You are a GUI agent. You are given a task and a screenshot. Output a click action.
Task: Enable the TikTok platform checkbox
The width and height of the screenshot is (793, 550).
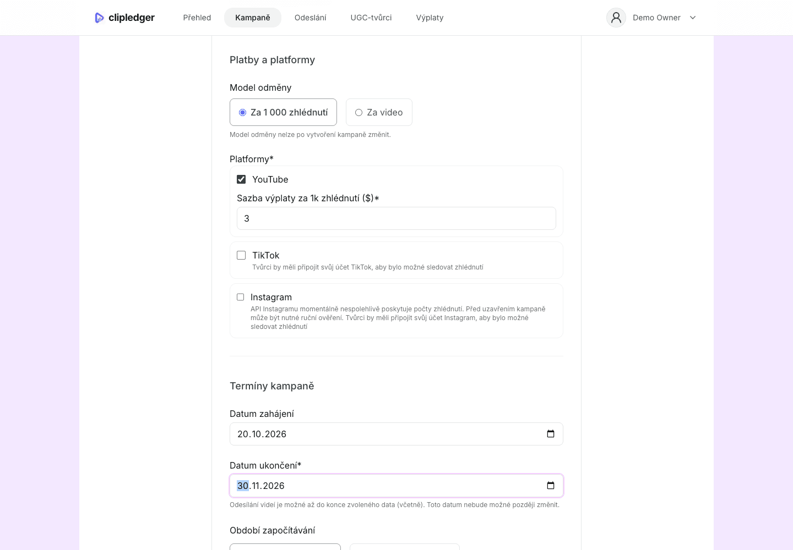[x=241, y=255]
